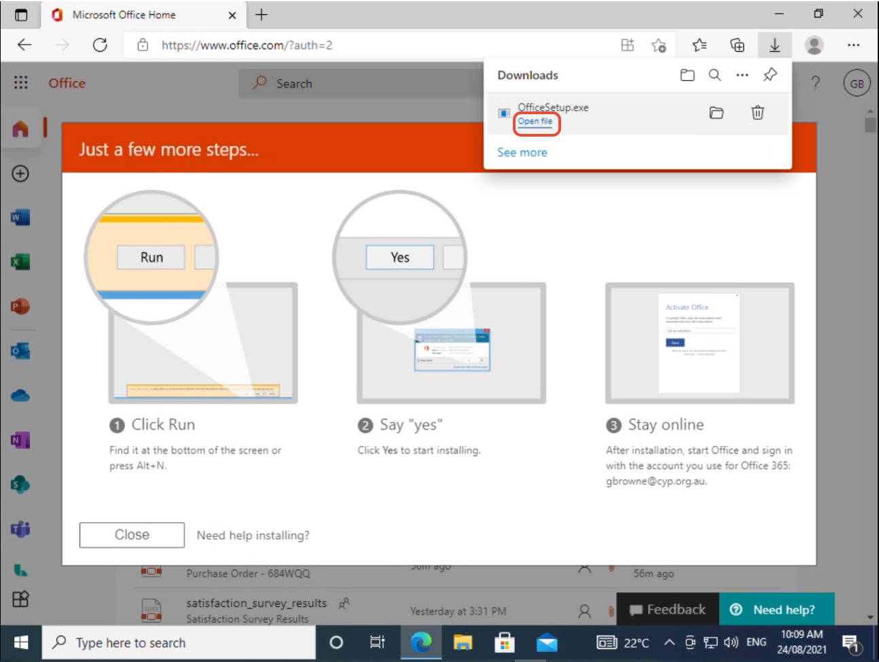Open SharePoint from the sidebar
879x662 pixels.
pyautogui.click(x=20, y=485)
